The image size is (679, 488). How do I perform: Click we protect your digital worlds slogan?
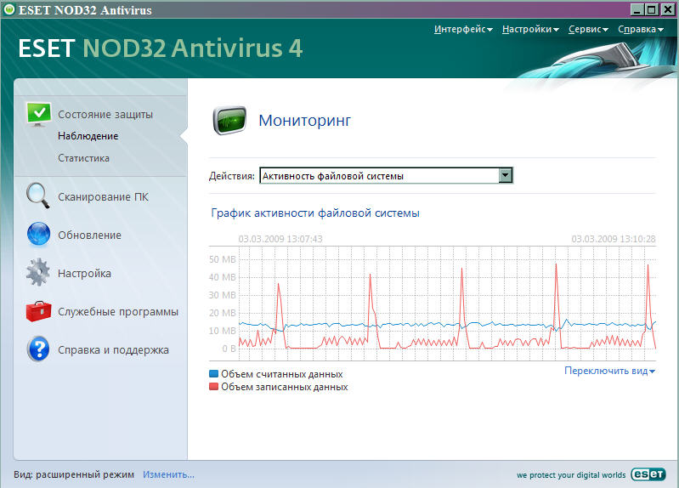(x=571, y=475)
